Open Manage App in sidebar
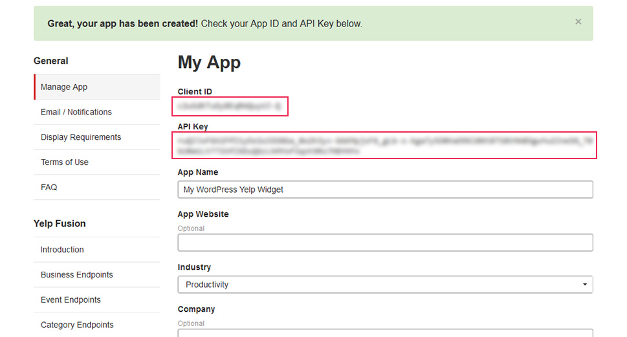This screenshot has height=337, width=627. tap(97, 87)
